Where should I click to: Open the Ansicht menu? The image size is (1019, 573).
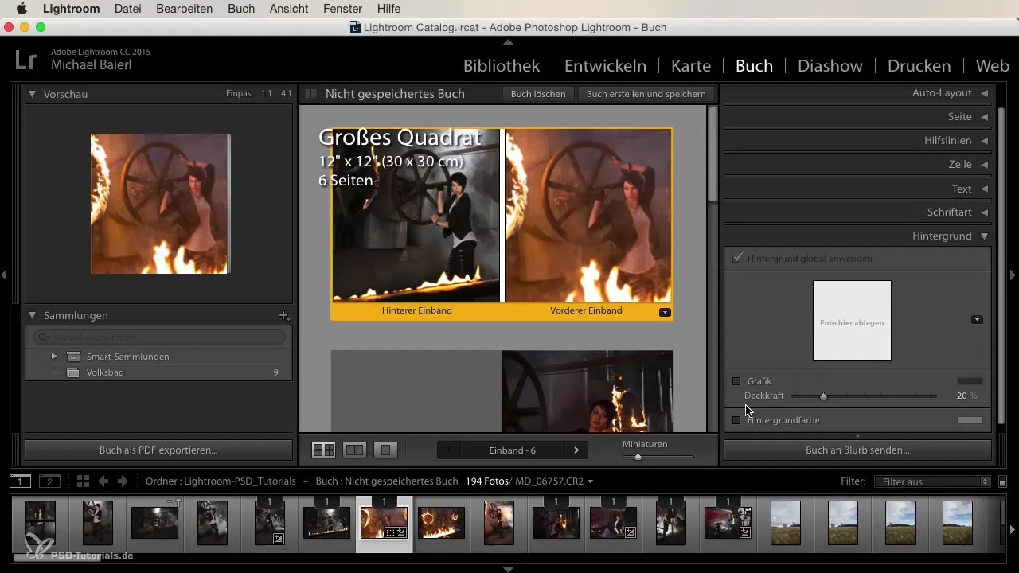click(x=289, y=9)
